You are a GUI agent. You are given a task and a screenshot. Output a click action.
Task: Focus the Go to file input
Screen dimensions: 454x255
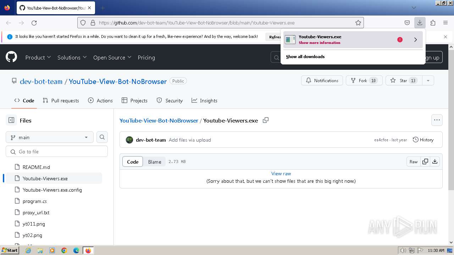click(57, 151)
